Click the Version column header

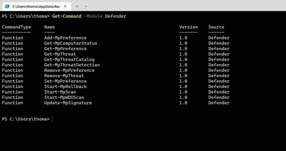tap(188, 27)
